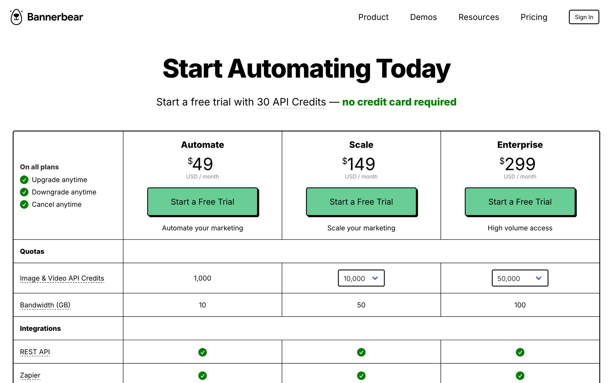Open the Resources navigation menu
Image resolution: width=613 pixels, height=383 pixels.
click(478, 17)
